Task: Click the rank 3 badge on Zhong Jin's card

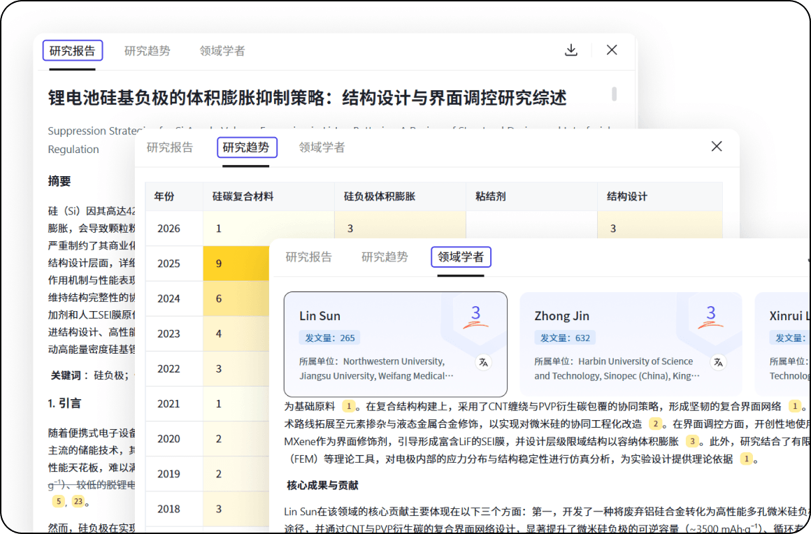Action: [710, 317]
